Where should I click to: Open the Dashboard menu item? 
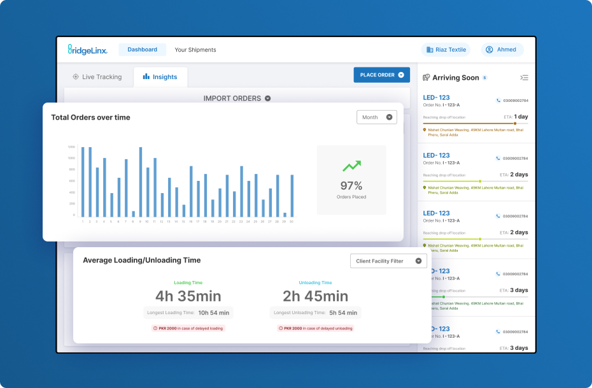[142, 50]
